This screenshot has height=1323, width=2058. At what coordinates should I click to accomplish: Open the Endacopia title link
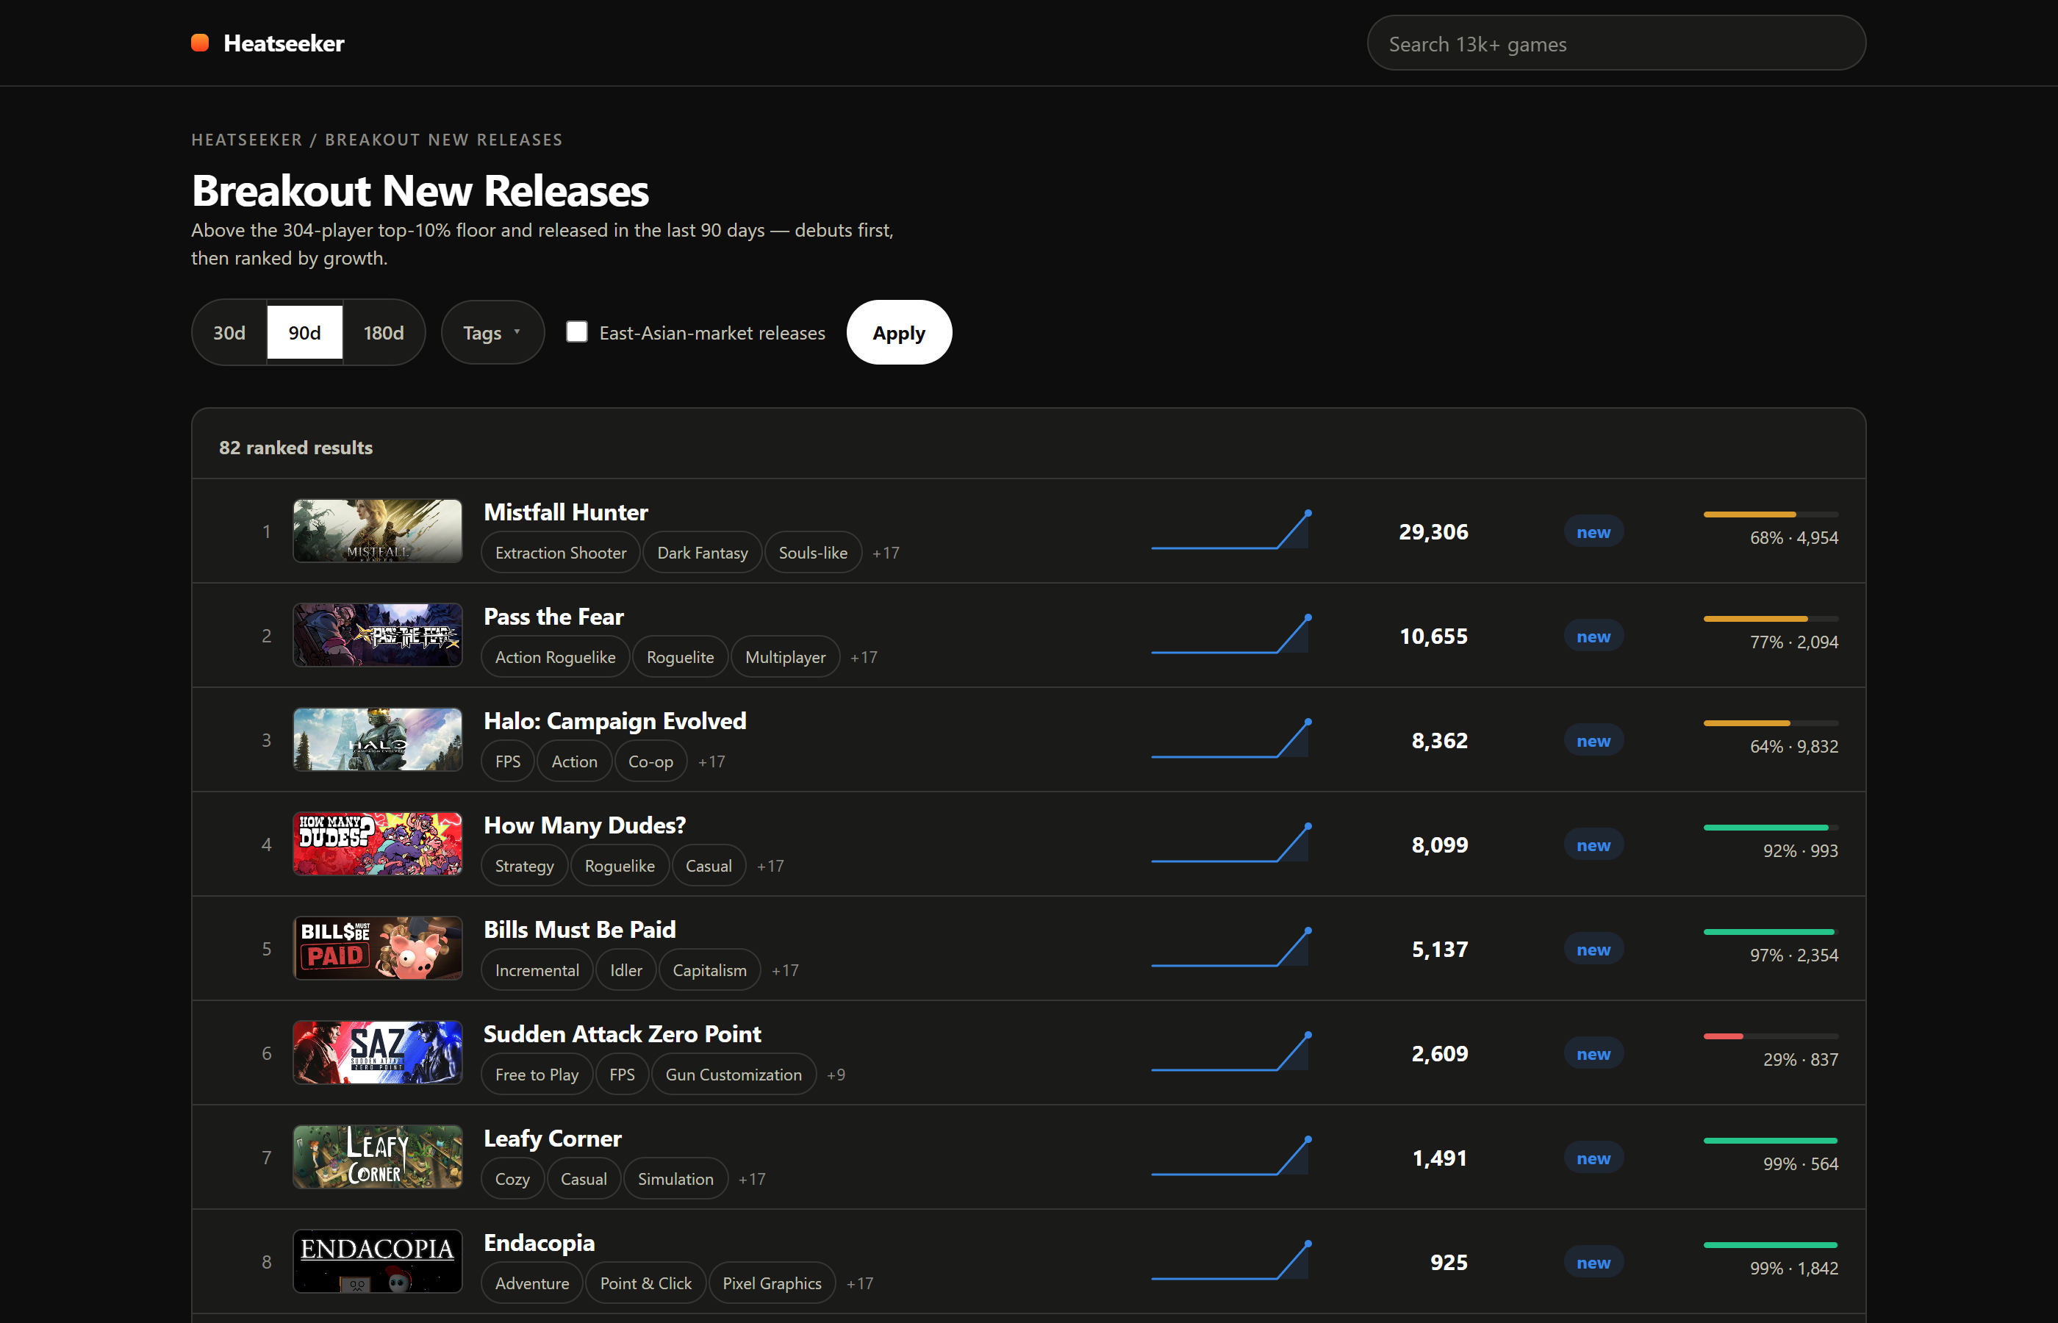point(539,1243)
